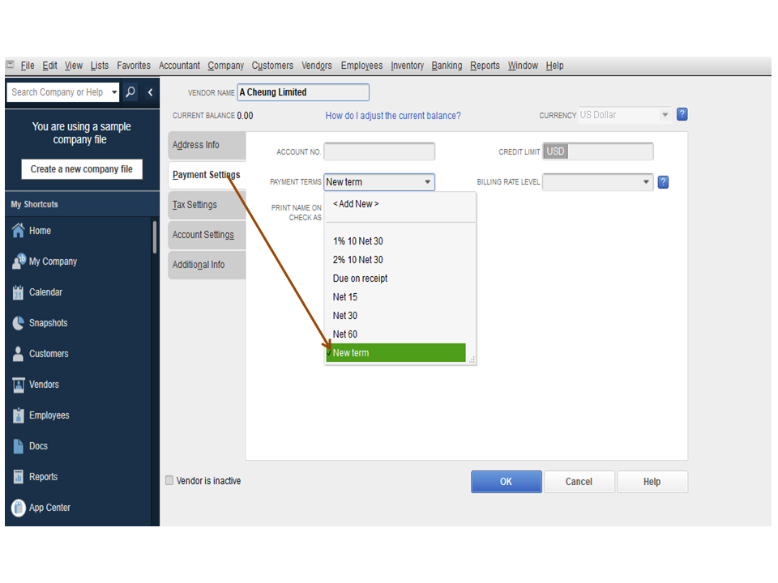Open the Company menu
The image size is (778, 583).
(226, 66)
